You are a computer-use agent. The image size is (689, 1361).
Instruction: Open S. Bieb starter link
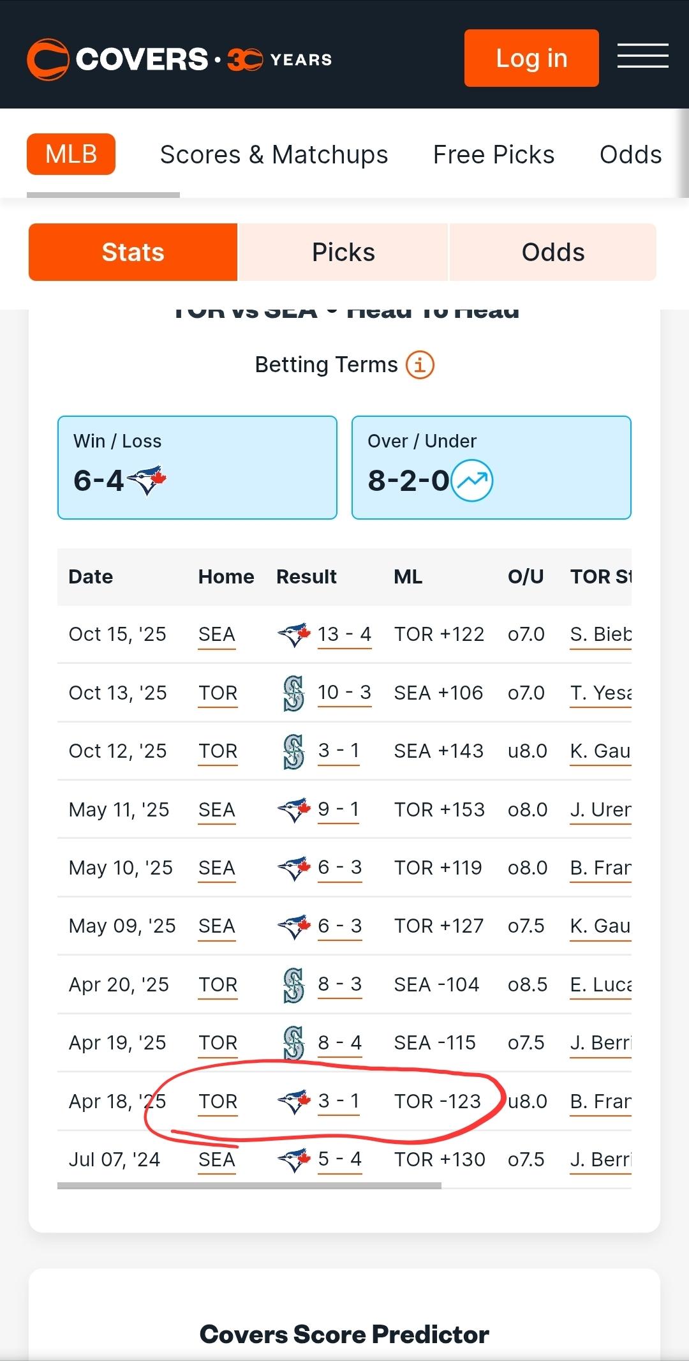[x=600, y=635]
